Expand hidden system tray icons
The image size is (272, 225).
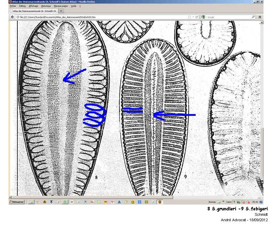click(234, 202)
